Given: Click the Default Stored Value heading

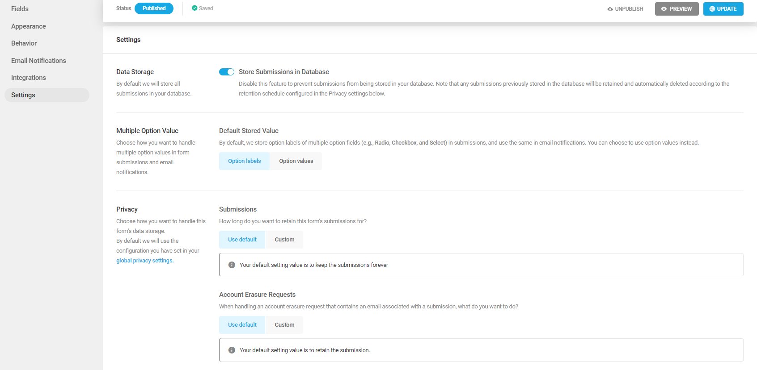Looking at the screenshot, I should pos(249,131).
